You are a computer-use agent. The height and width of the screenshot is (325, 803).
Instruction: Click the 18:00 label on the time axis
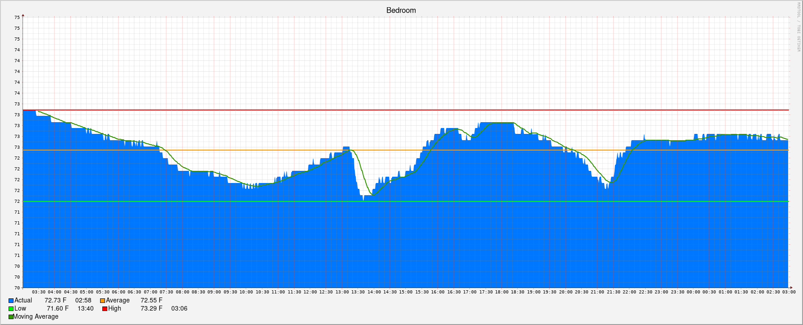[x=502, y=292]
